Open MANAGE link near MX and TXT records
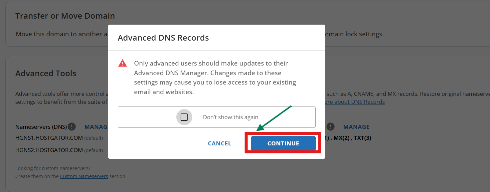The width and height of the screenshot is (490, 192). click(356, 127)
